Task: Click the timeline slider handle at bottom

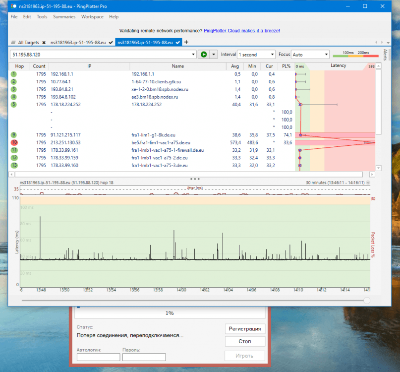Action: [367, 300]
